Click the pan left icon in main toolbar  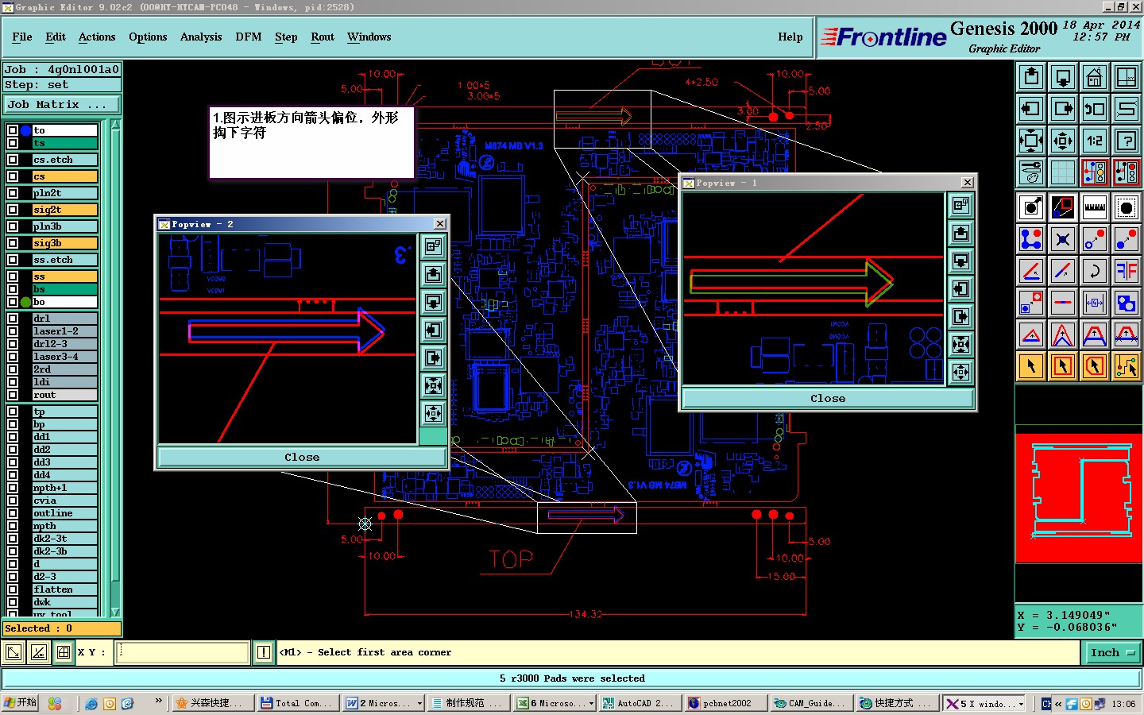pos(1031,109)
